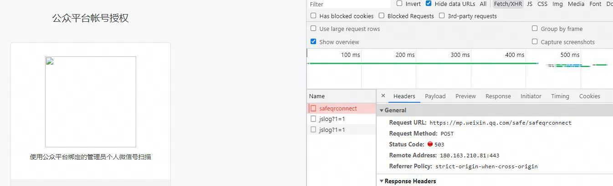
Task: Select the second jslog?1=1 request row
Action: pos(342,130)
